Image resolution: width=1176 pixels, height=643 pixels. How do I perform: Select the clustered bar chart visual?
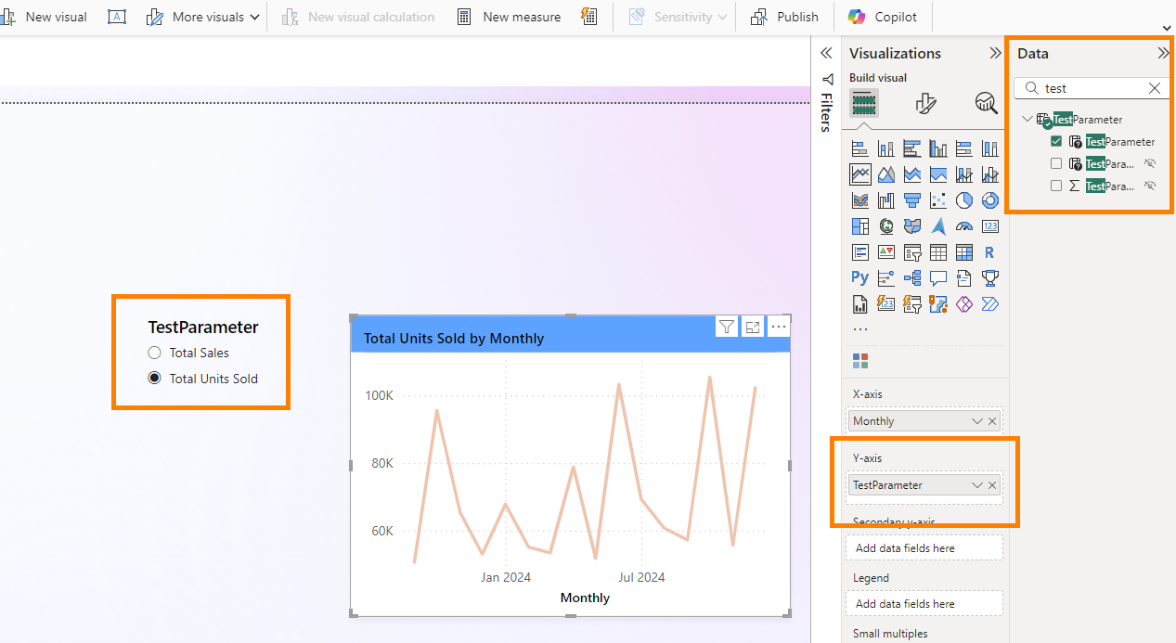[911, 148]
